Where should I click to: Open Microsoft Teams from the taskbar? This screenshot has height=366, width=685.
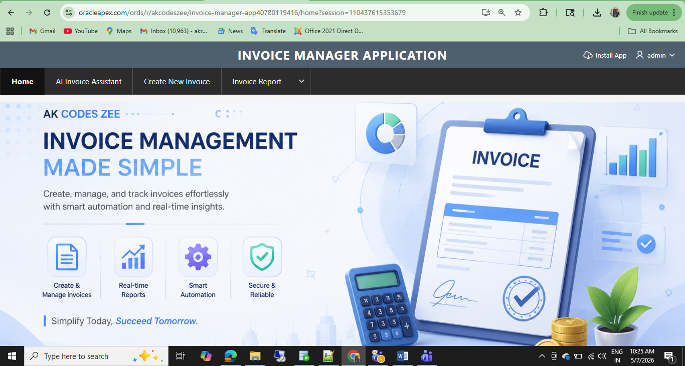point(427,356)
